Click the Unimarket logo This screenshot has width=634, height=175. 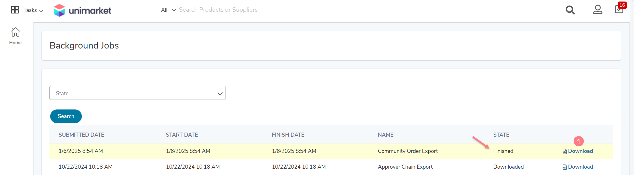pyautogui.click(x=83, y=10)
